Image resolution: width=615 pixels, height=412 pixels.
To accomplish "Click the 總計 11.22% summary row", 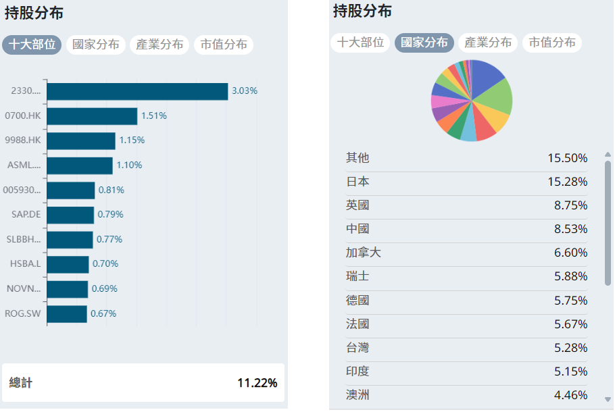I will coord(143,383).
